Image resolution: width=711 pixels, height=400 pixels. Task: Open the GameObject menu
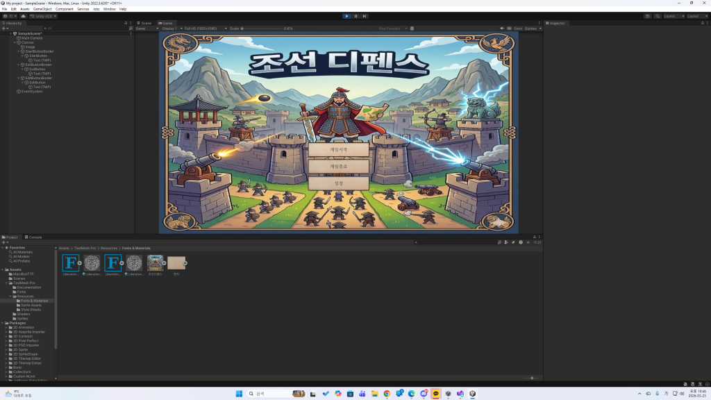42,9
